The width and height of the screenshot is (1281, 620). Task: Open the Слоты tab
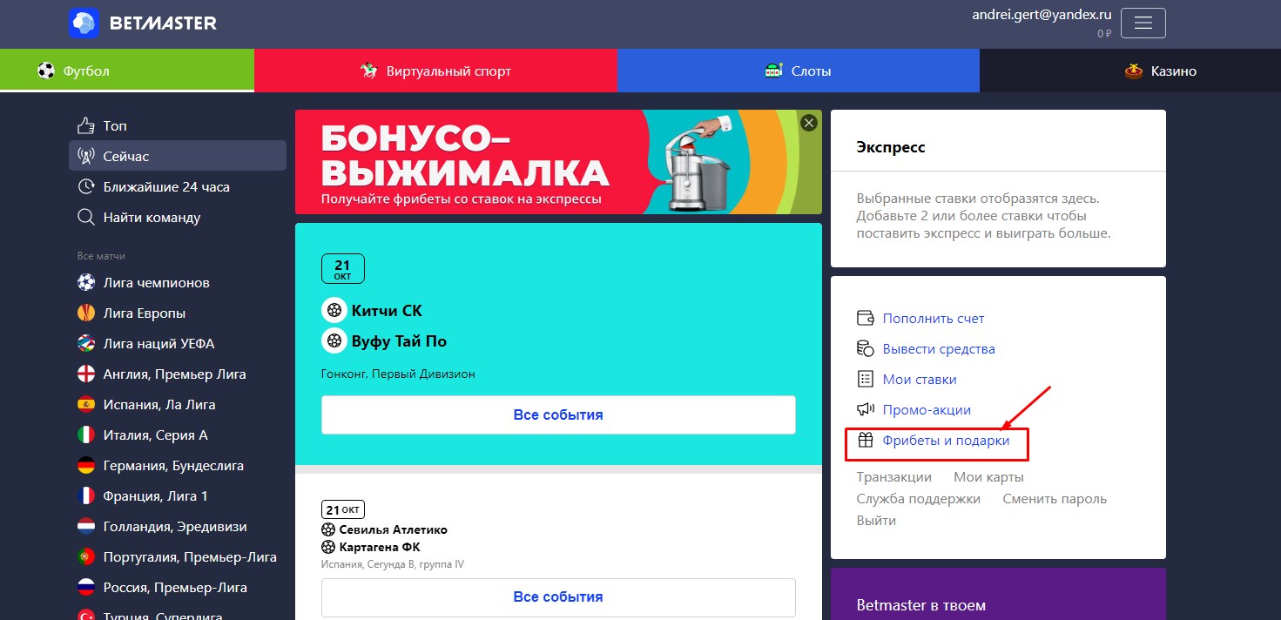click(x=799, y=71)
